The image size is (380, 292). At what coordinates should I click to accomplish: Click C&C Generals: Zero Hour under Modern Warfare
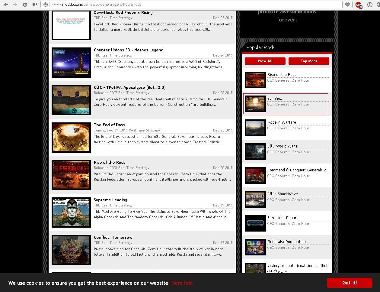(288, 128)
